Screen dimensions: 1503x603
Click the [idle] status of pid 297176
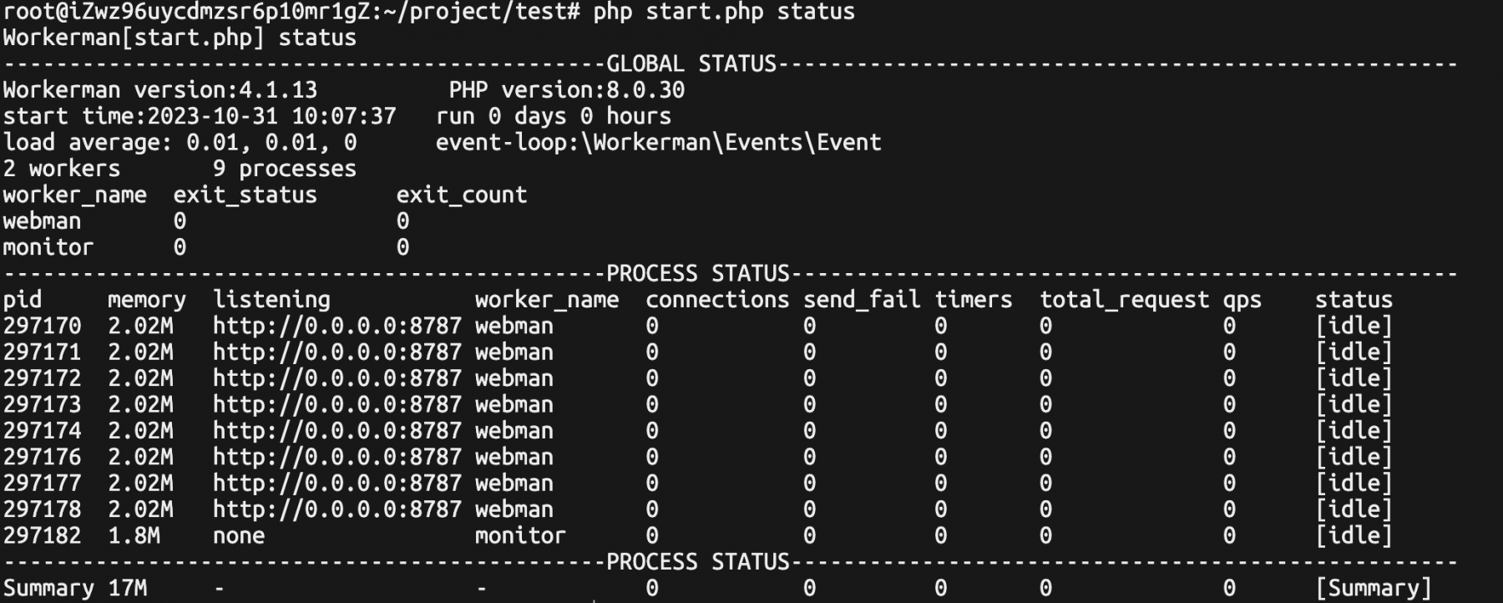1354,458
